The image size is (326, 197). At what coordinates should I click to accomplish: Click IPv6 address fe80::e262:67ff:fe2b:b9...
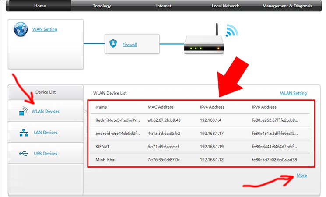coord(275,120)
